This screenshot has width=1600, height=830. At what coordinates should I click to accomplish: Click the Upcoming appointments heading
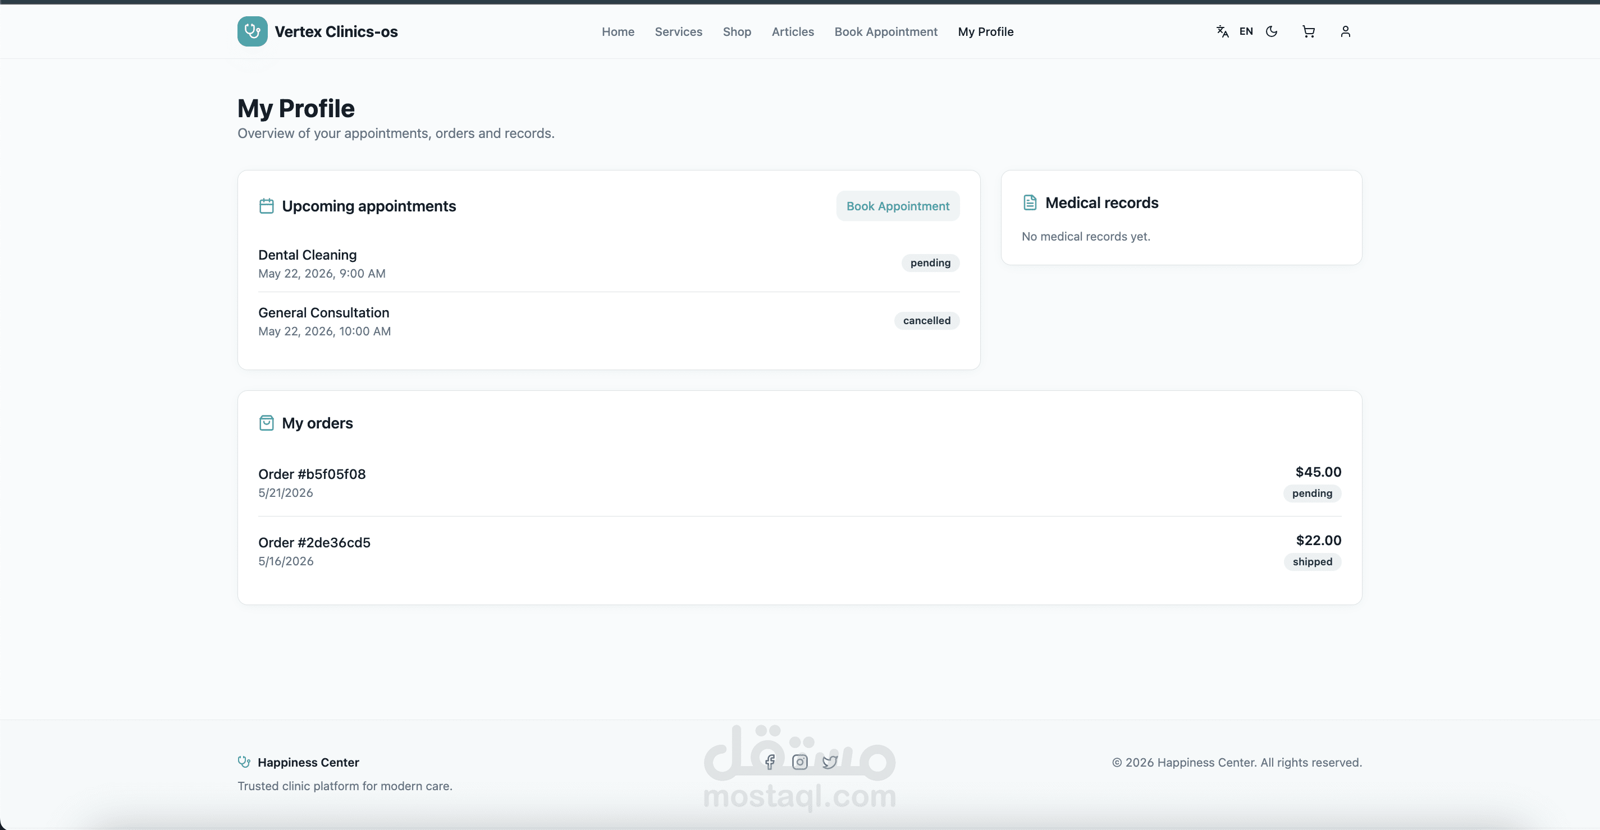coord(369,206)
